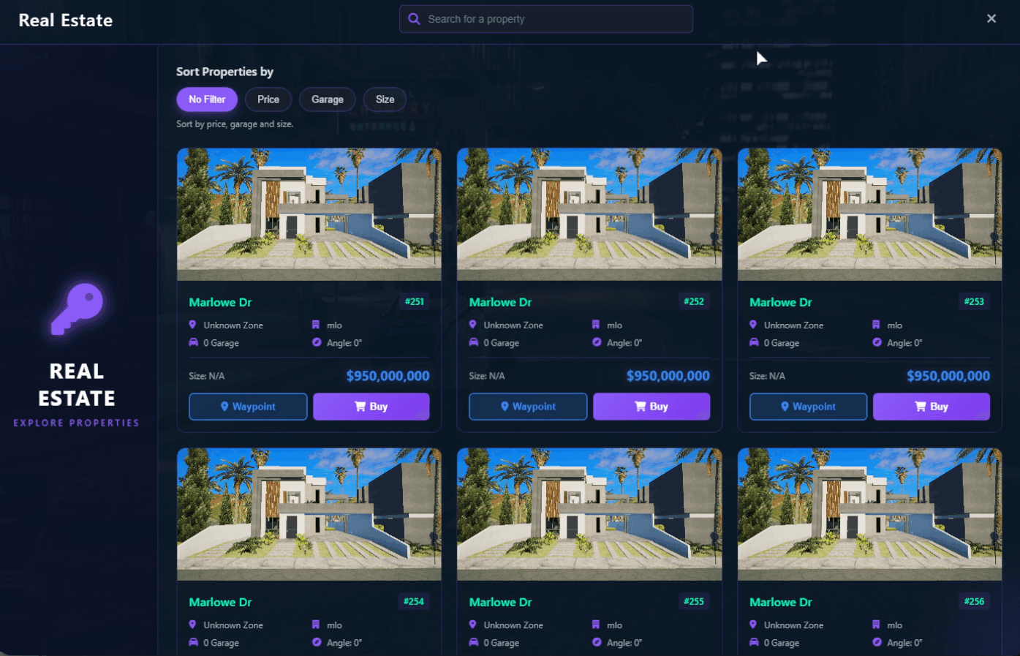Click the $950,000,000 price on card #252
Image resolution: width=1020 pixels, height=656 pixels.
[668, 376]
